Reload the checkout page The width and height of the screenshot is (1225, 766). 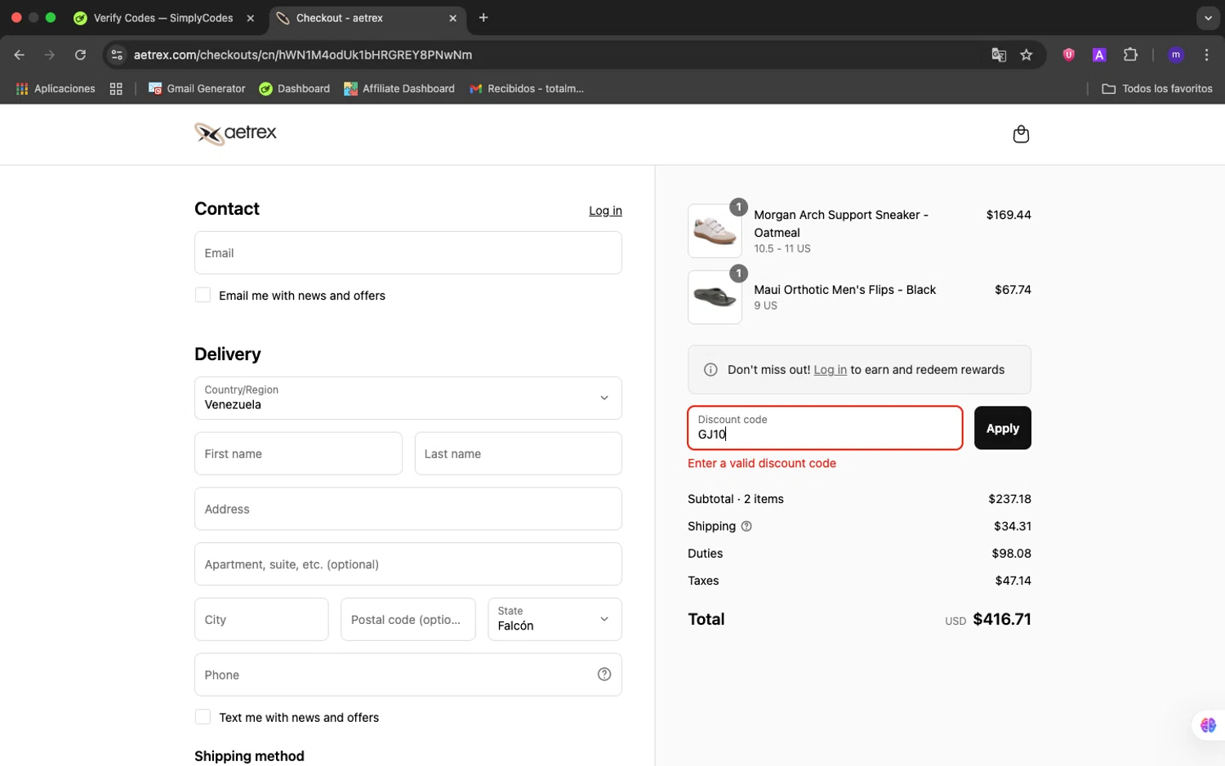pyautogui.click(x=80, y=55)
